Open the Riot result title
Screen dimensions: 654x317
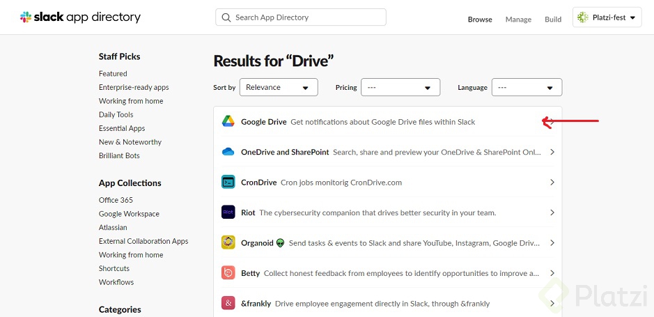(x=248, y=212)
